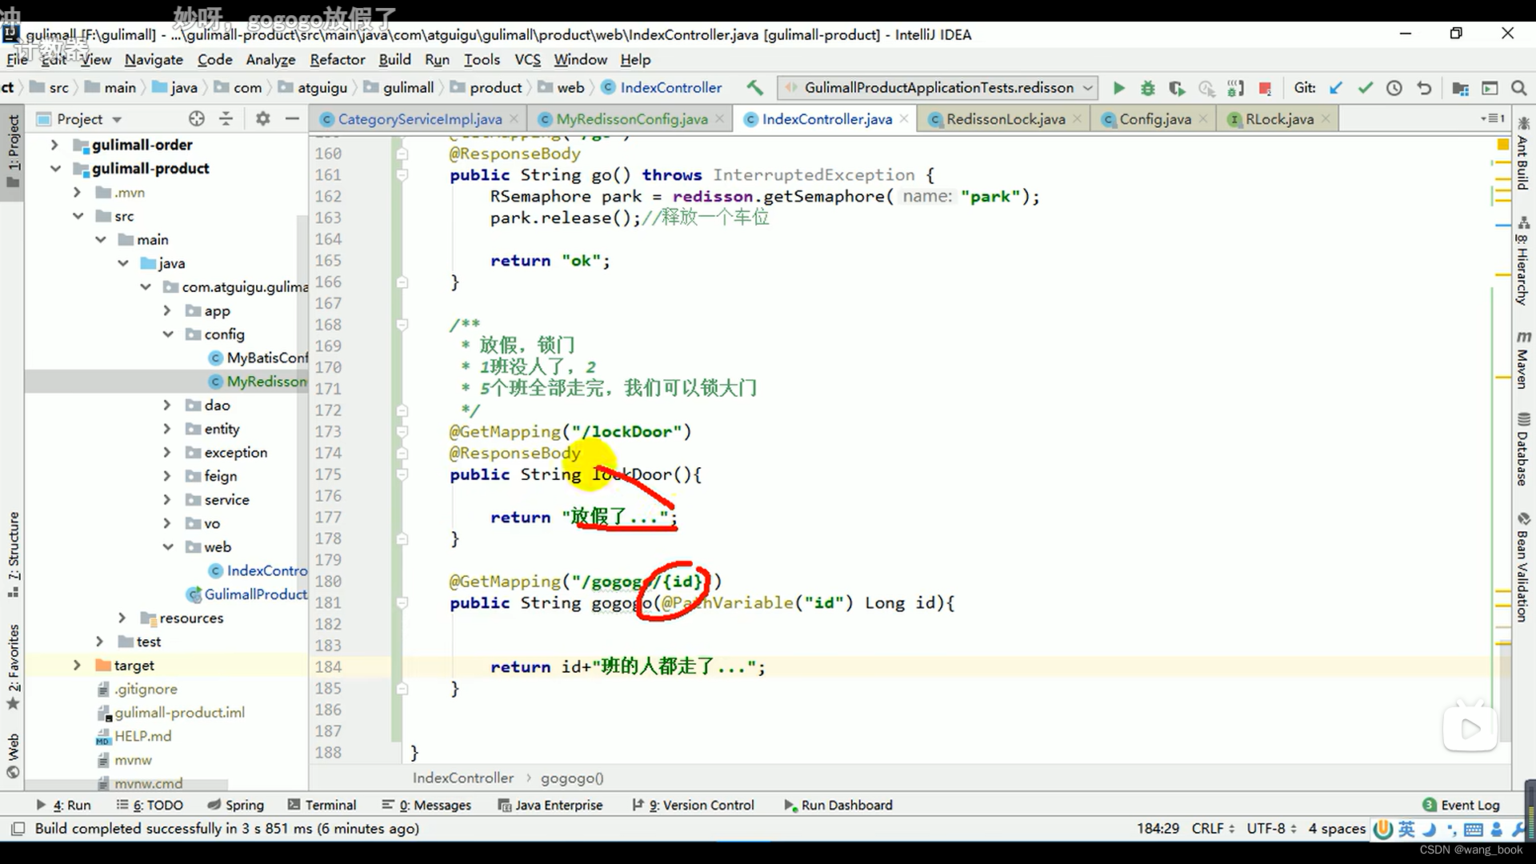Open the Analyze menu
Viewport: 1536px width, 864px height.
270,59
